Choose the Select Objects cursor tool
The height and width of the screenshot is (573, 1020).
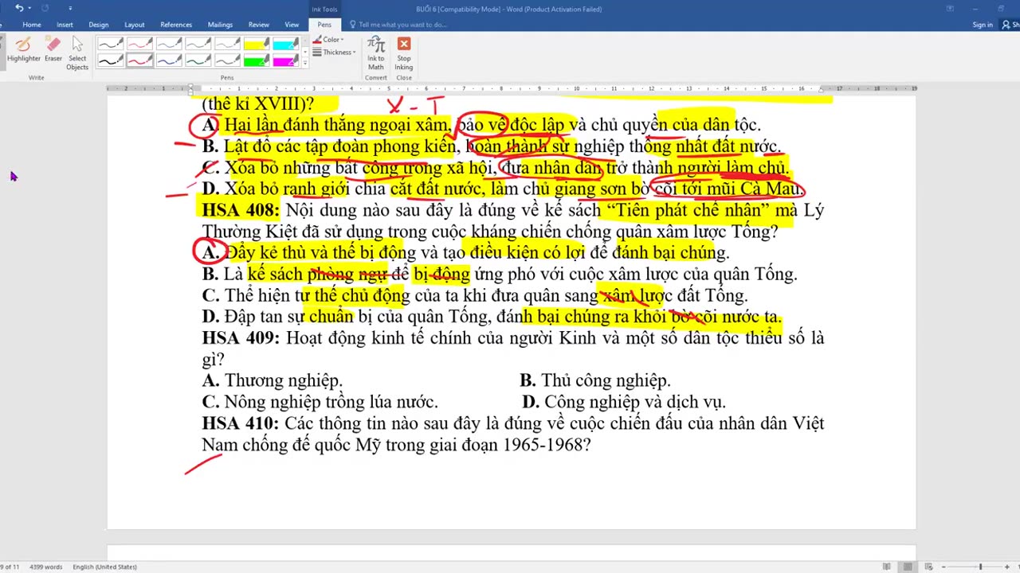point(77,53)
